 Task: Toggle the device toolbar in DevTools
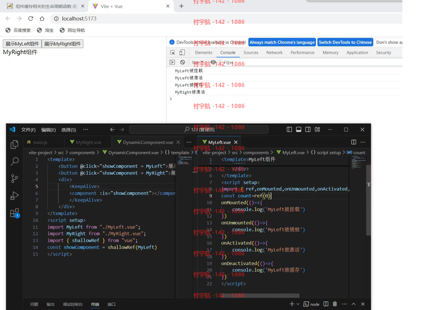click(182, 53)
